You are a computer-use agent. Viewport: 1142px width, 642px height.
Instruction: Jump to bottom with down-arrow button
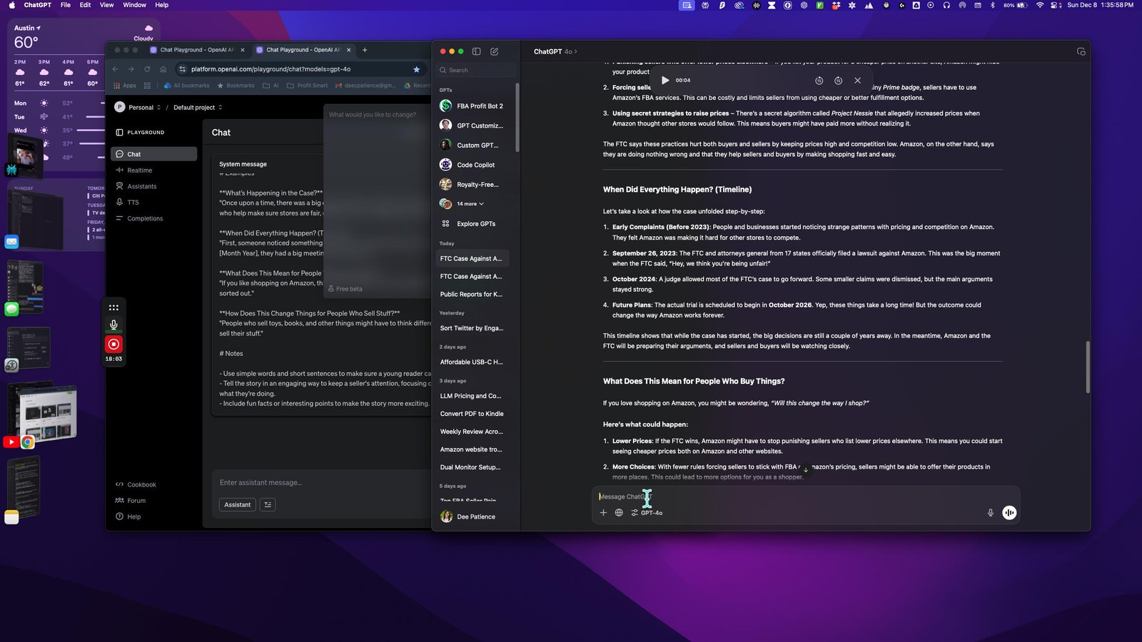pos(806,469)
